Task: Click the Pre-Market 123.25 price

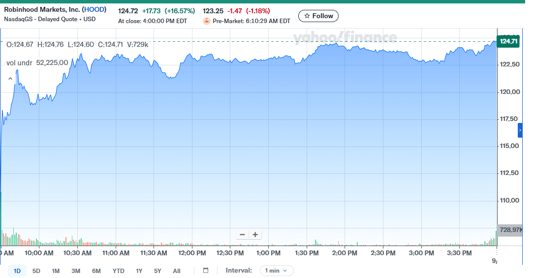Action: click(213, 11)
